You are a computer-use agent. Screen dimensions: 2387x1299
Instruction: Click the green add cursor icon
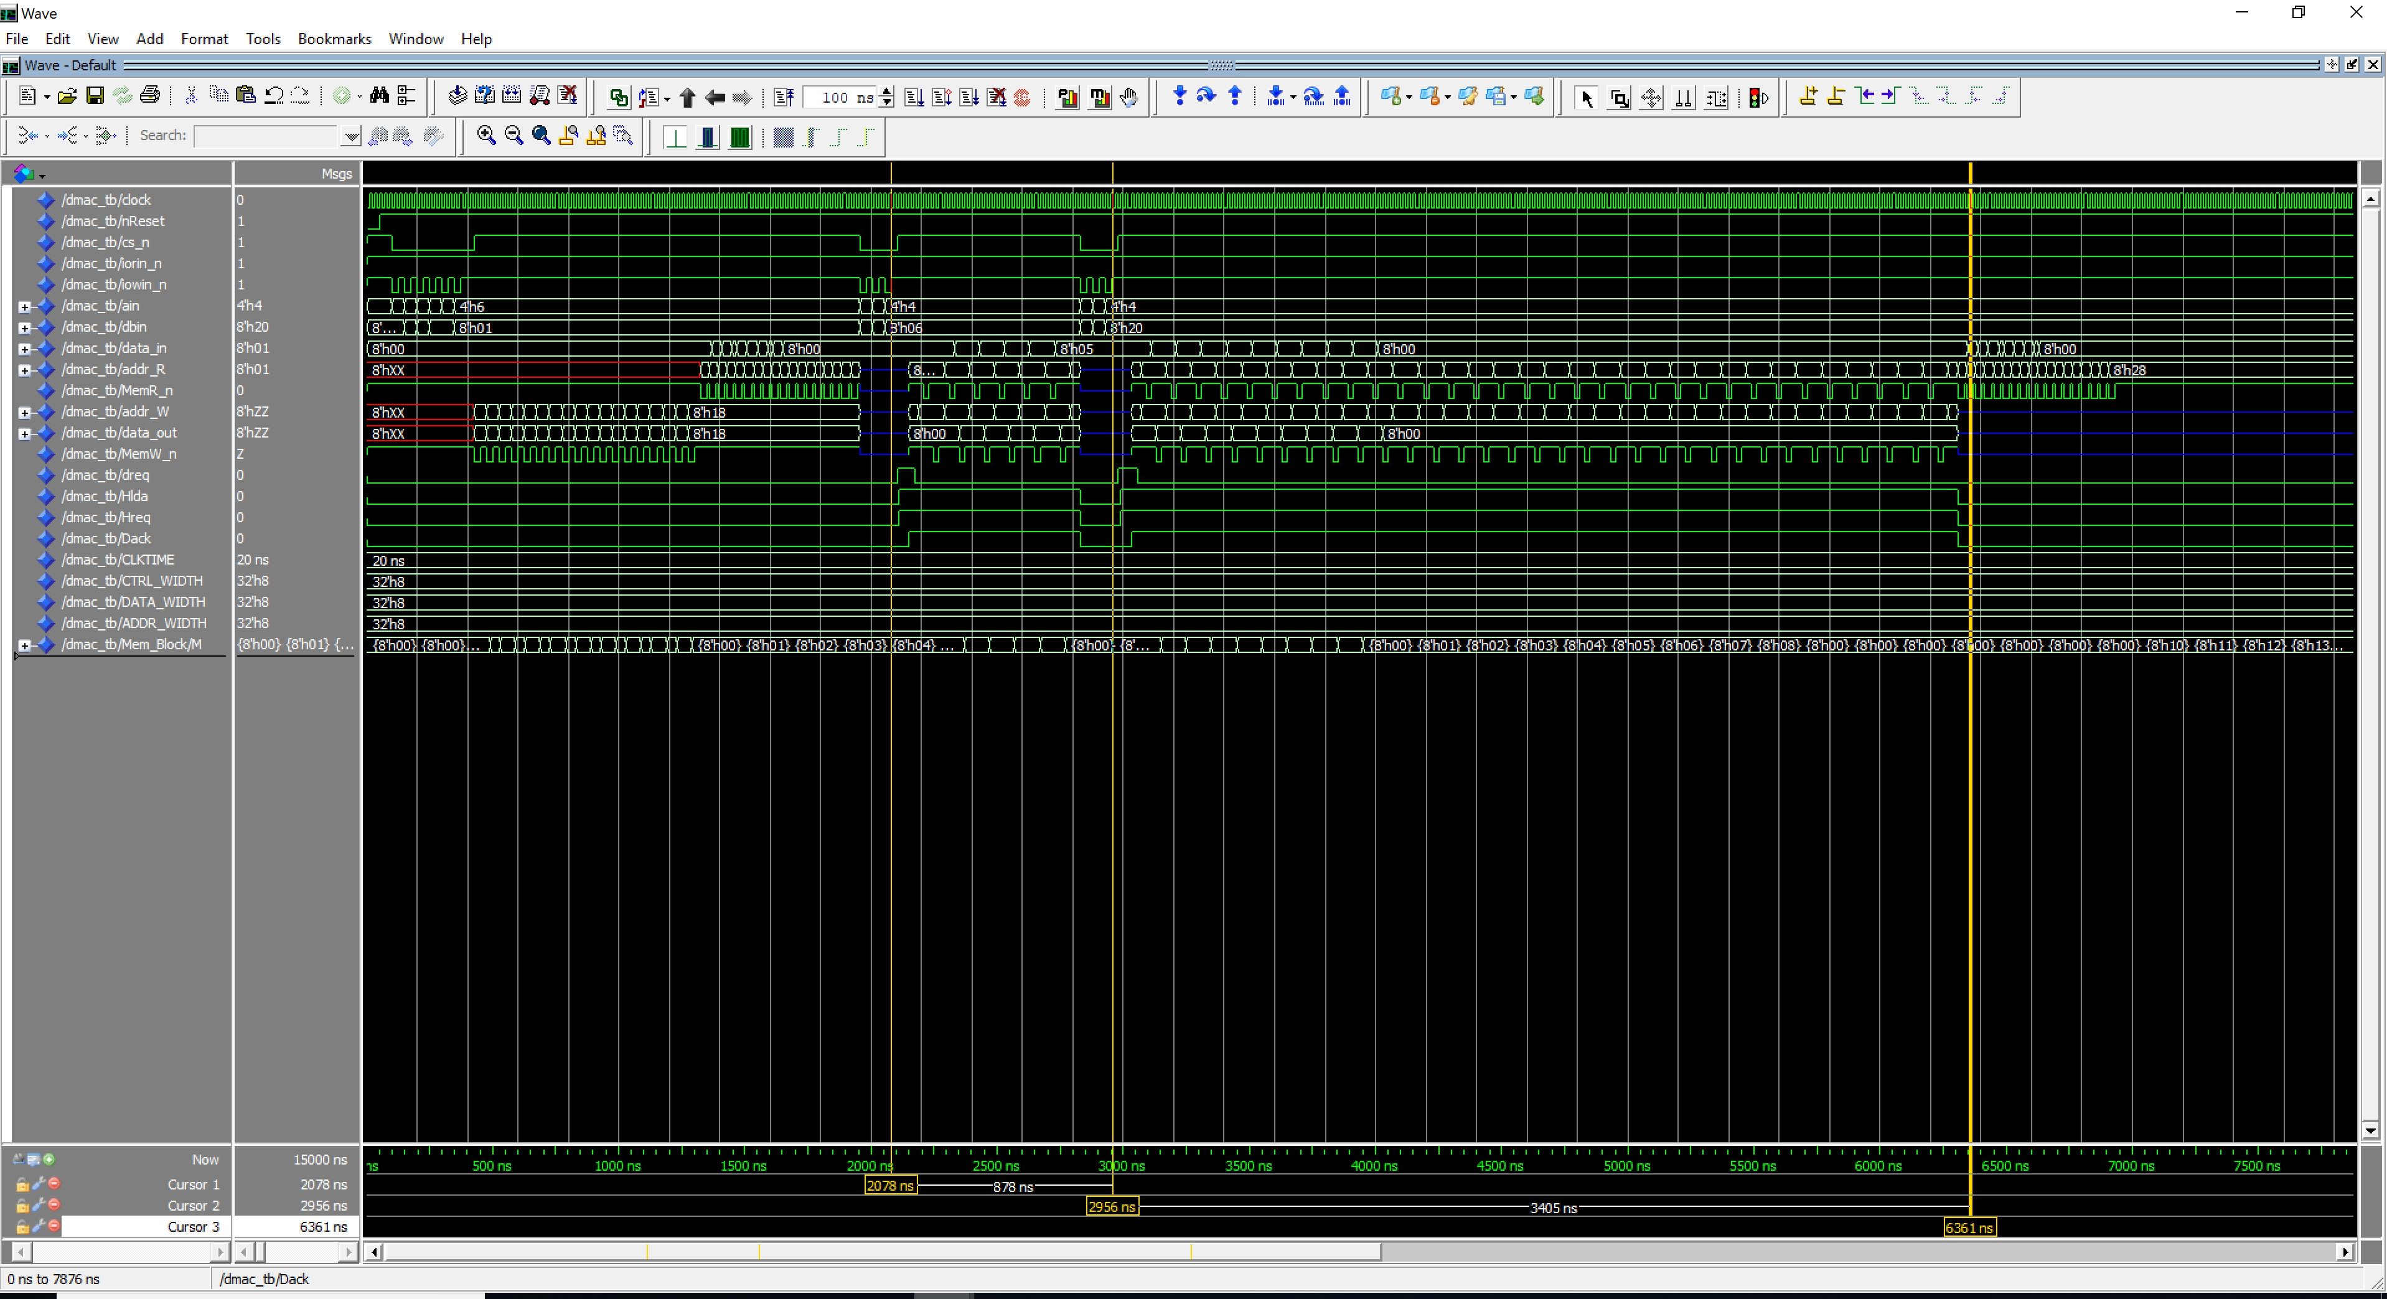[49, 1159]
